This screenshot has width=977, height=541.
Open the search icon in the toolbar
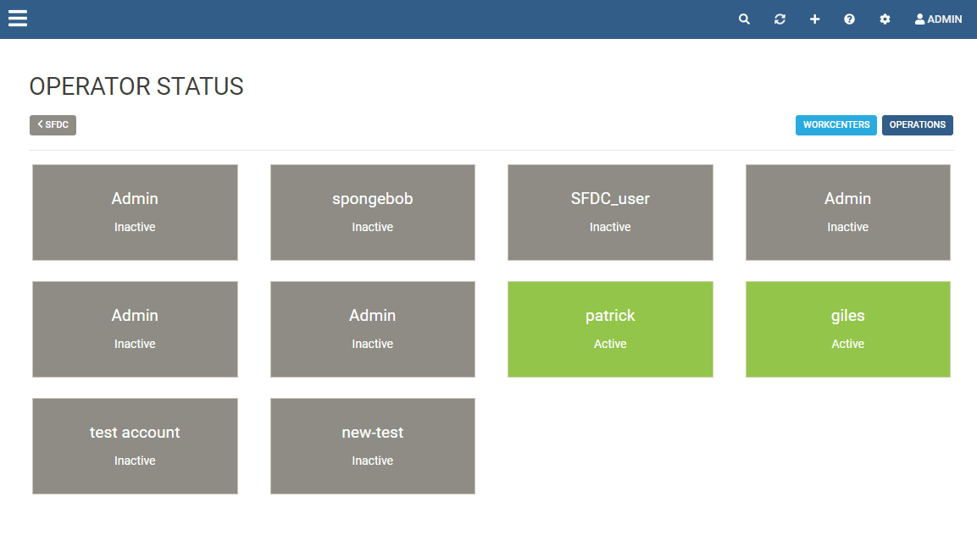click(x=744, y=19)
